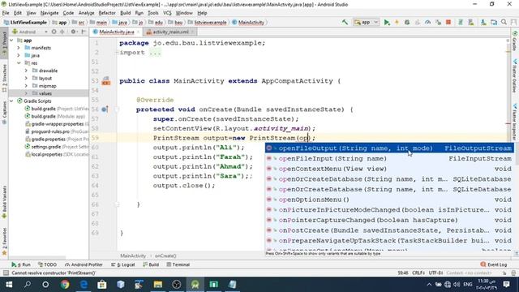Image resolution: width=519 pixels, height=292 pixels.
Task: Open the TODO tool window
Action: tap(47, 264)
